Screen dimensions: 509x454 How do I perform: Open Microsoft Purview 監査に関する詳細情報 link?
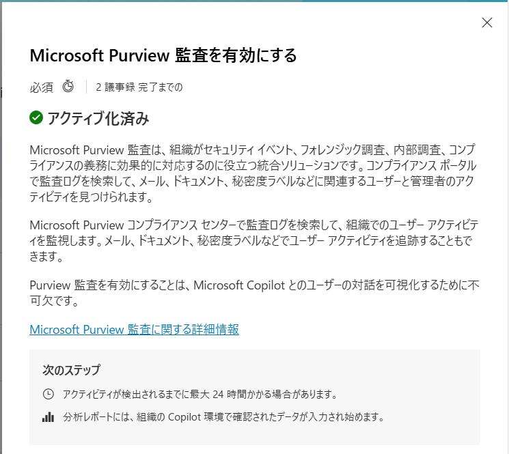(134, 330)
